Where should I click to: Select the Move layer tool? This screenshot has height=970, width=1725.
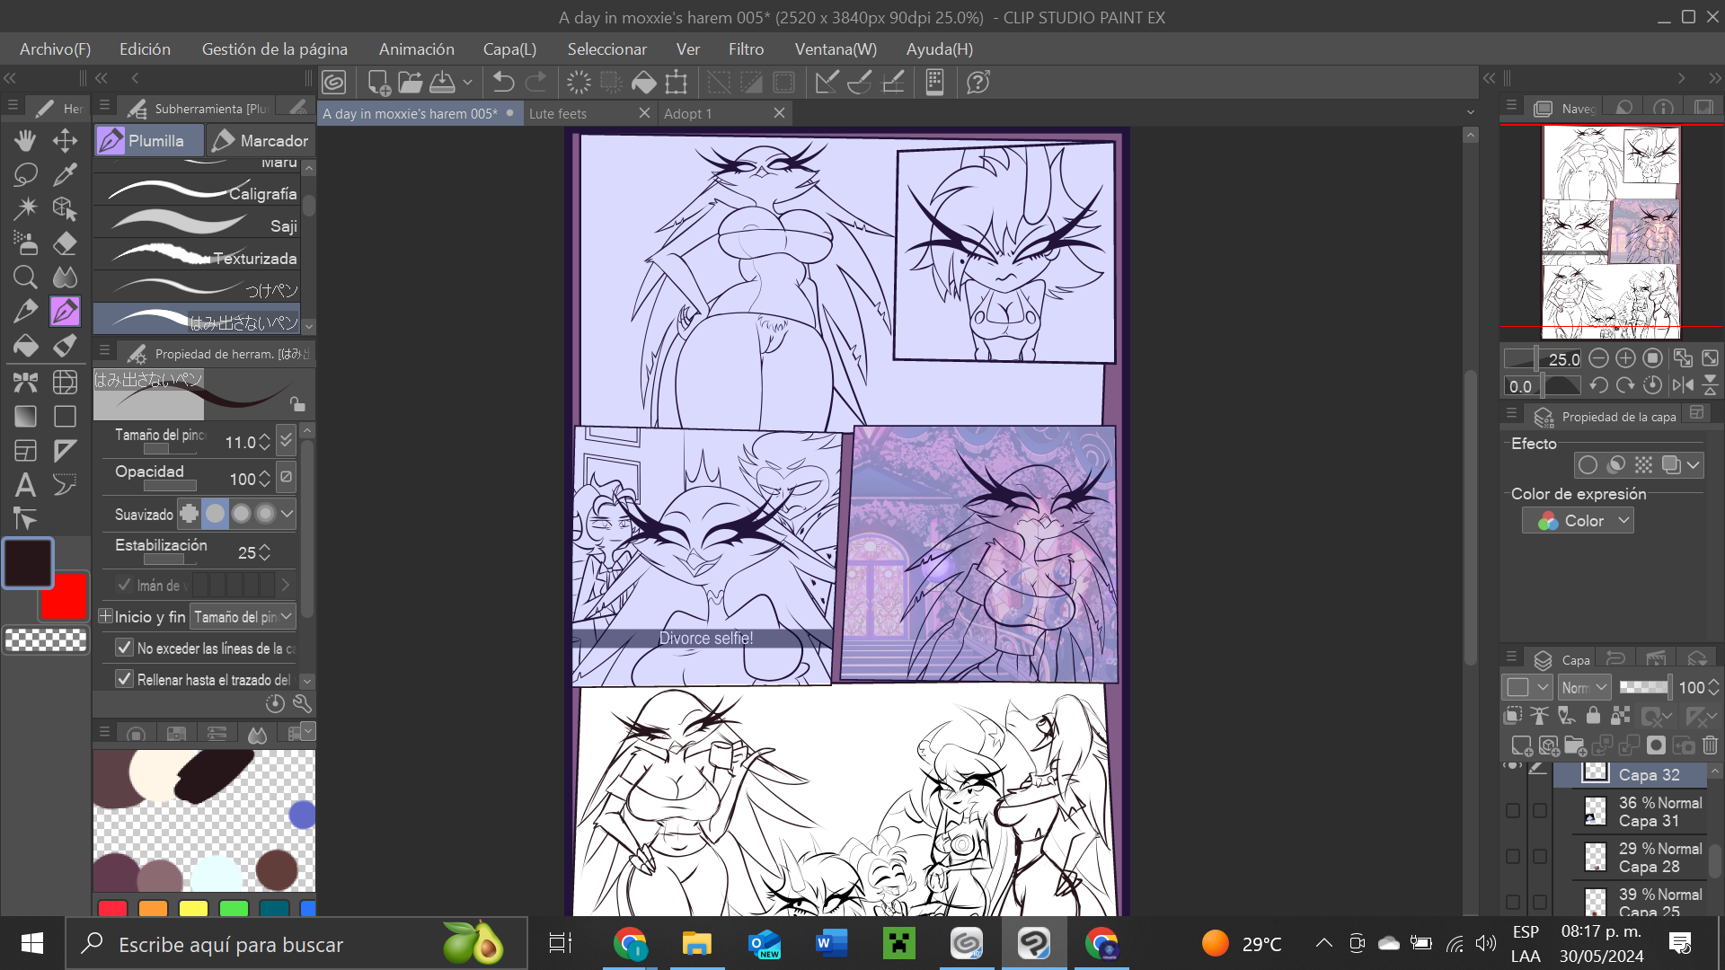coord(65,140)
